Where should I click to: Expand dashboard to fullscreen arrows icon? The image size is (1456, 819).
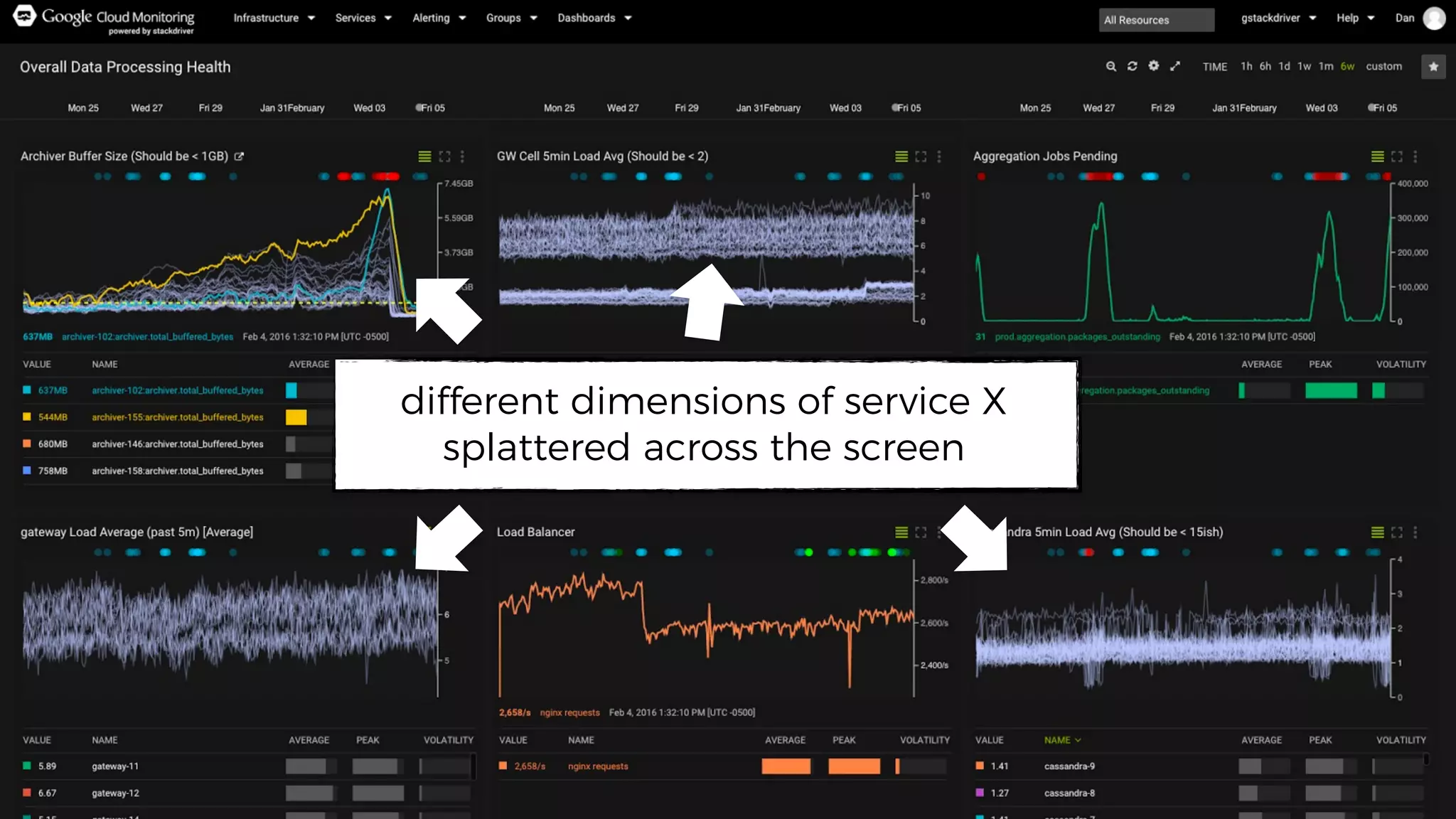(x=1175, y=66)
